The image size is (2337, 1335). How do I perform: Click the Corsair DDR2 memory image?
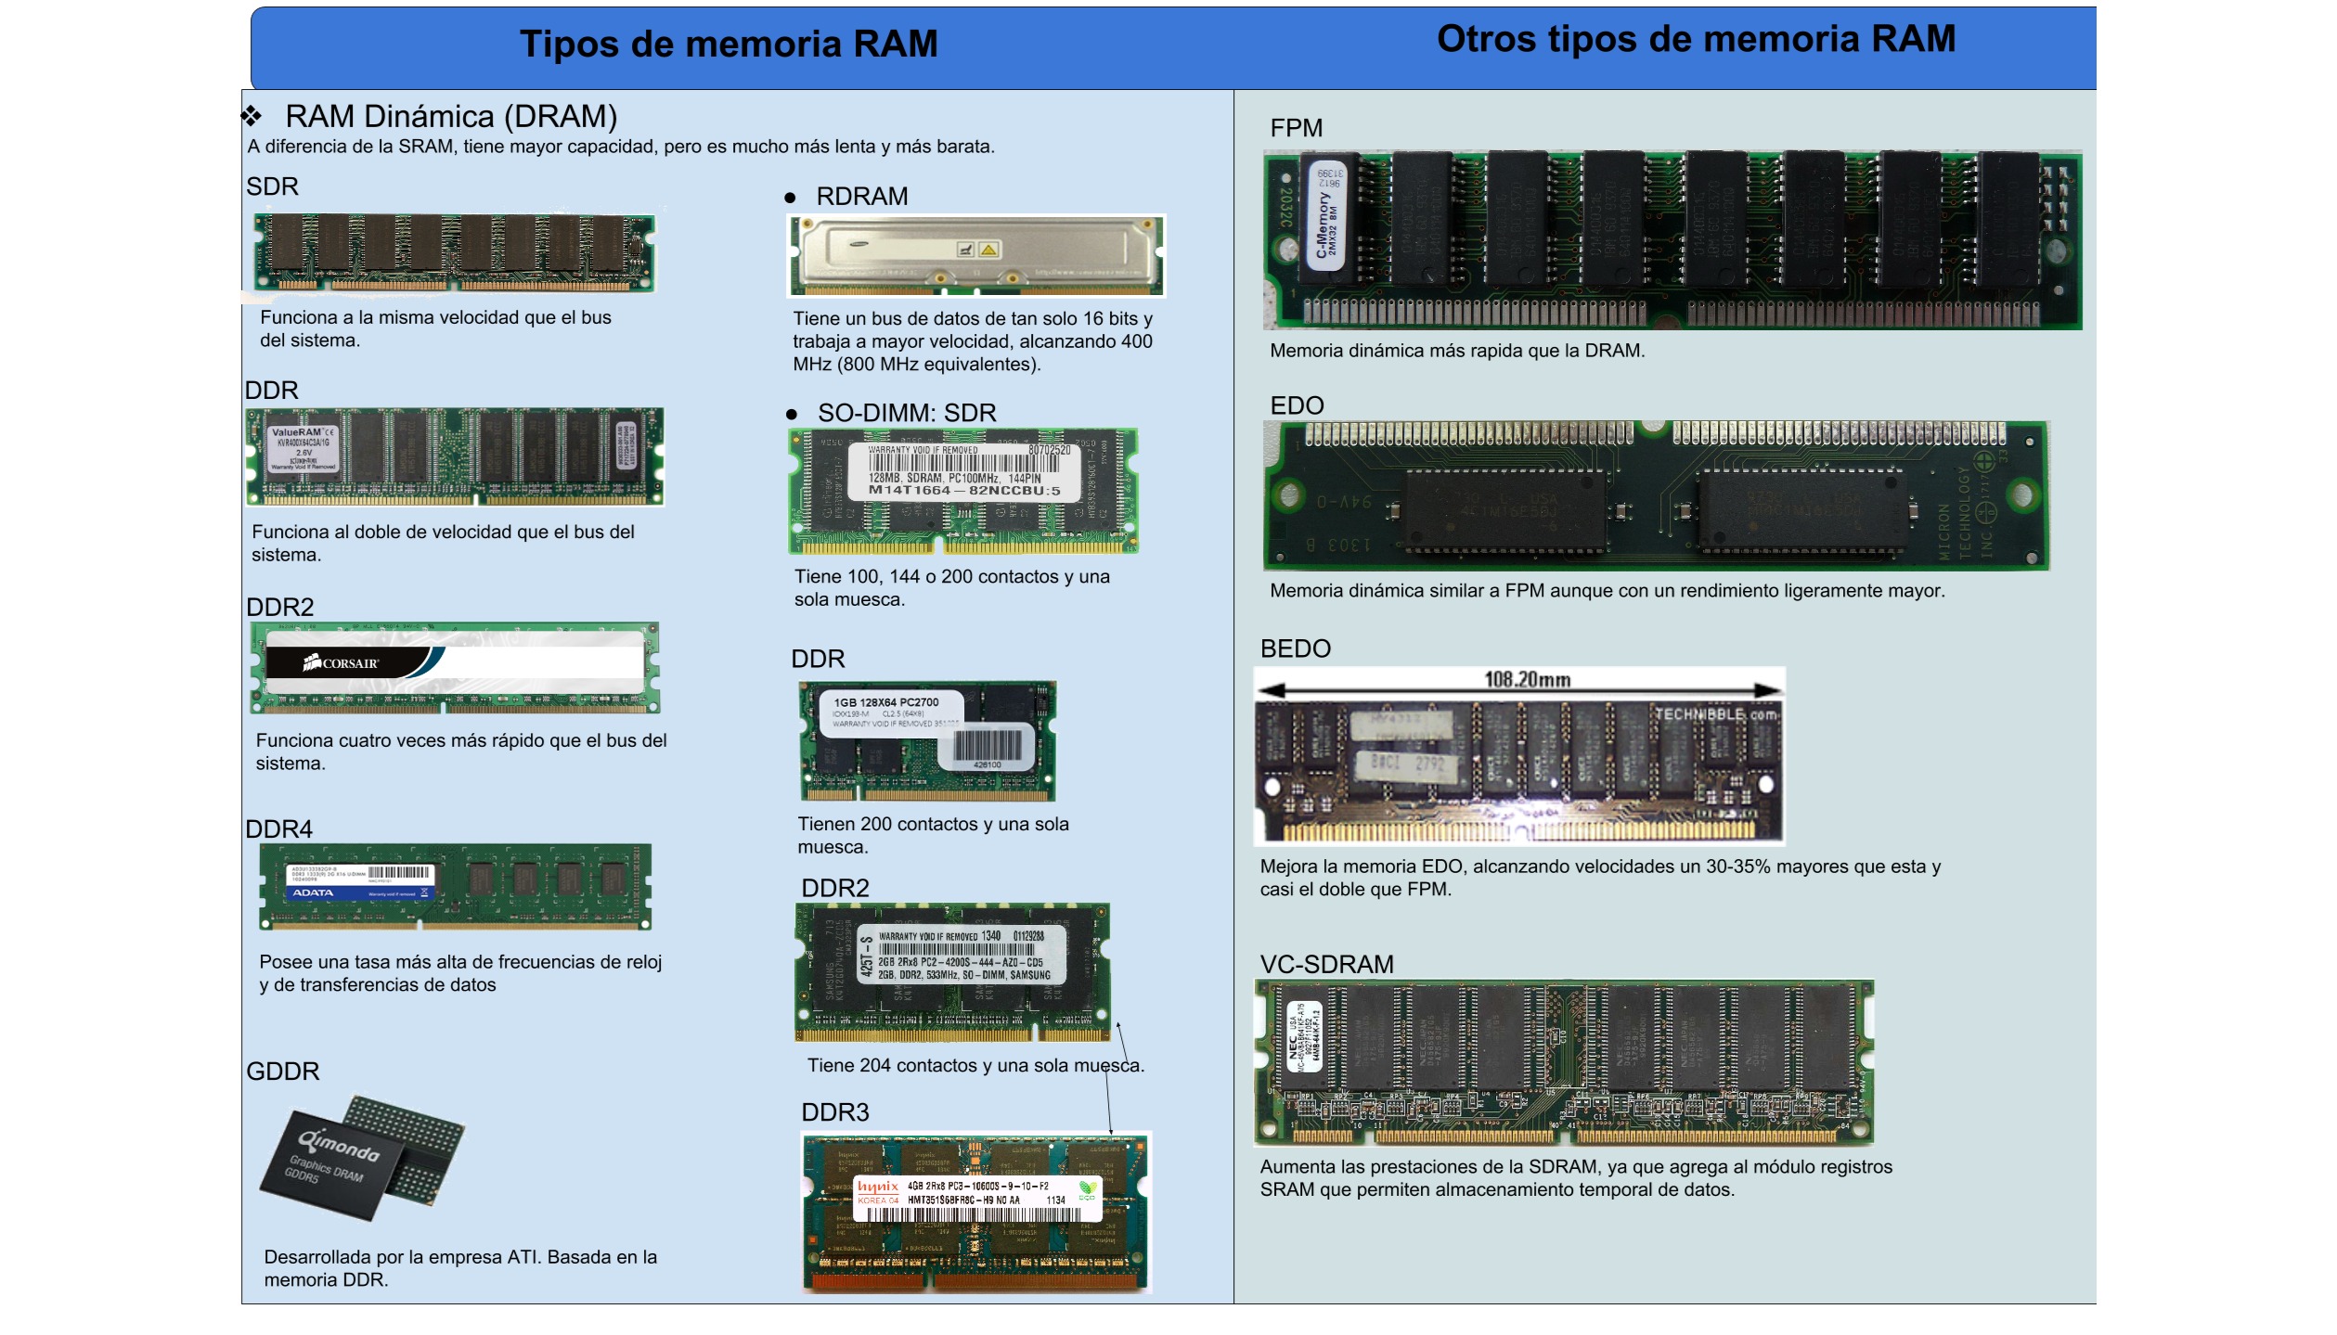coord(455,668)
